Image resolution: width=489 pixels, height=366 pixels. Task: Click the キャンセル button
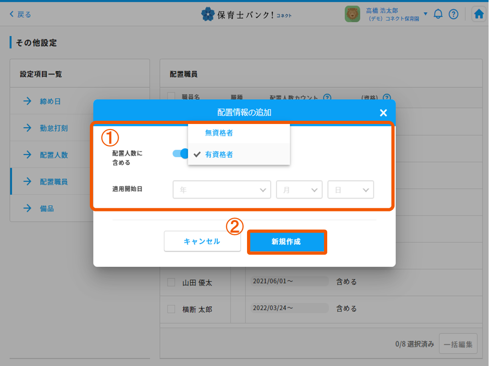click(x=202, y=242)
